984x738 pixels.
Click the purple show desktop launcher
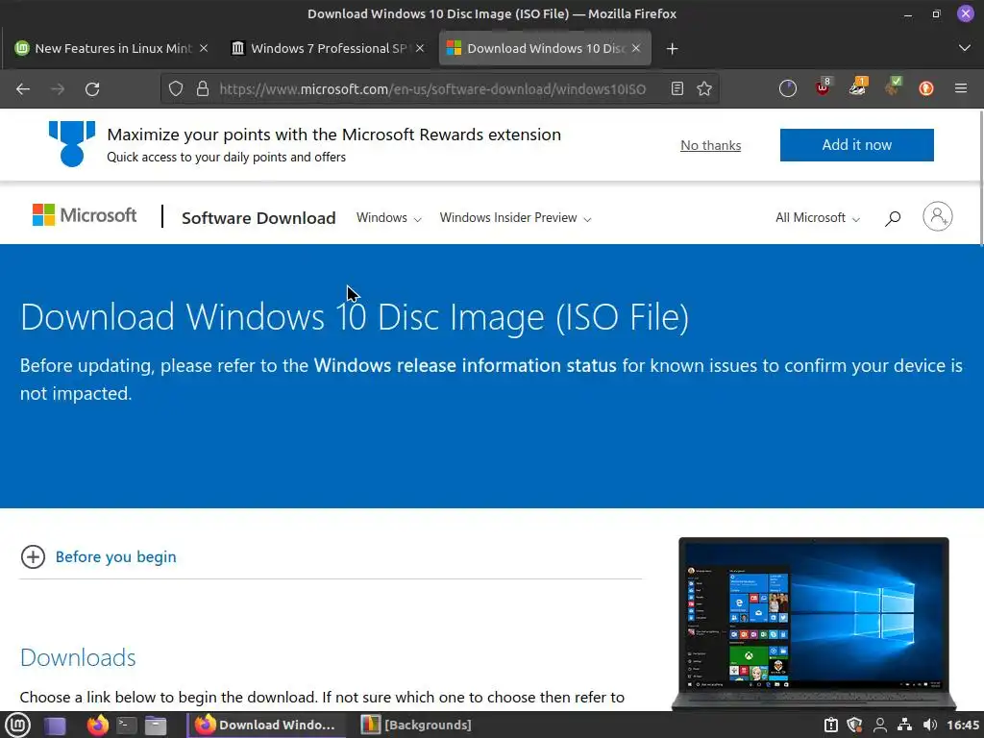[55, 726]
